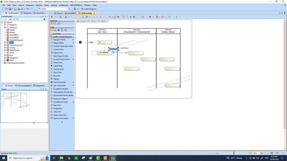Open the File menu
This screenshot has height=161, width=287.
4,5
